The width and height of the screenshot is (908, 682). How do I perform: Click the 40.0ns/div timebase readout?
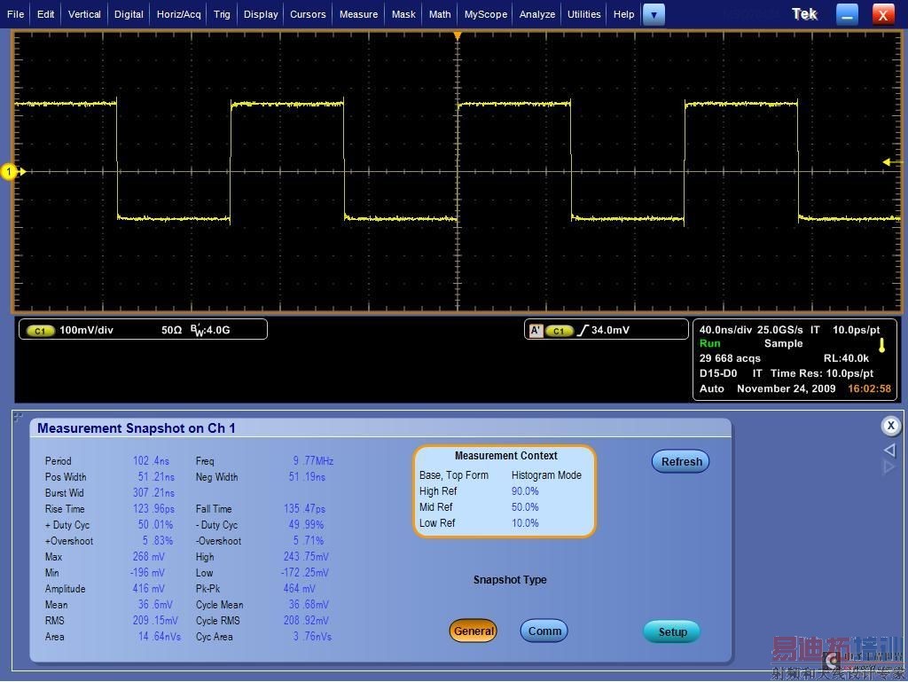724,330
